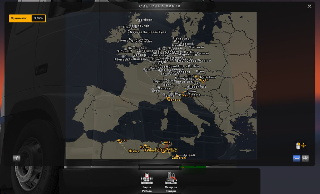The width and height of the screenshot is (320, 194).
Task: Close the world map window
Action: click(x=309, y=6)
